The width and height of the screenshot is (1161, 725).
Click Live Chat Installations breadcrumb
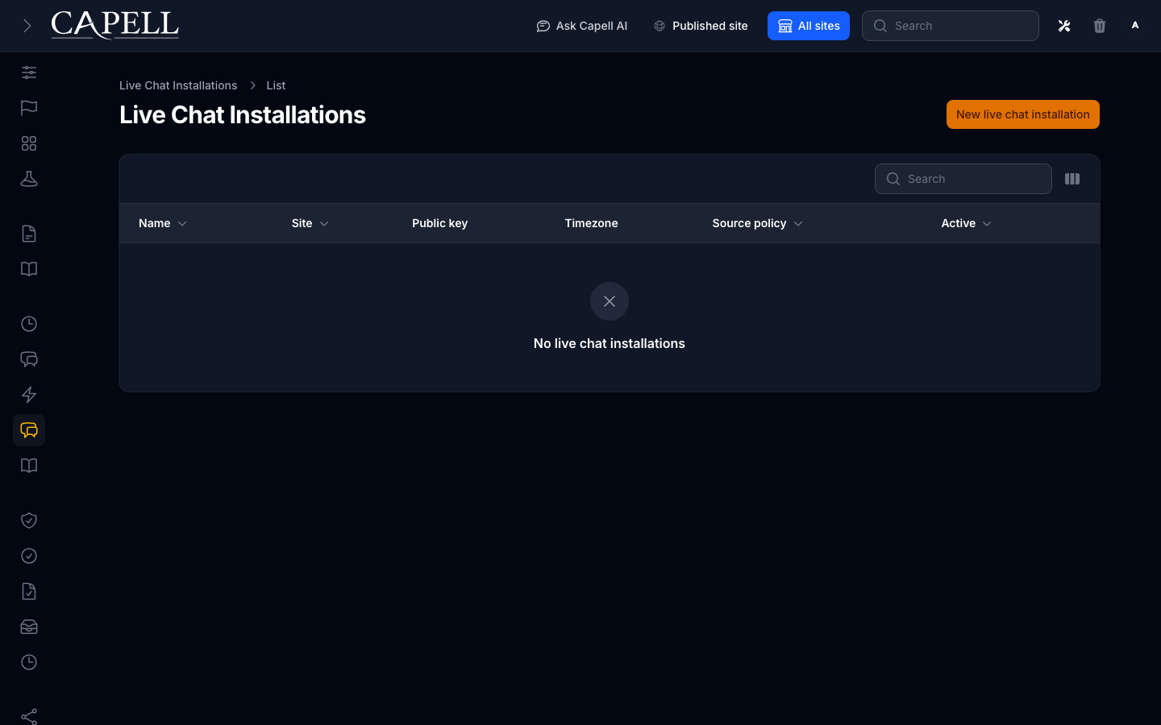[178, 85]
